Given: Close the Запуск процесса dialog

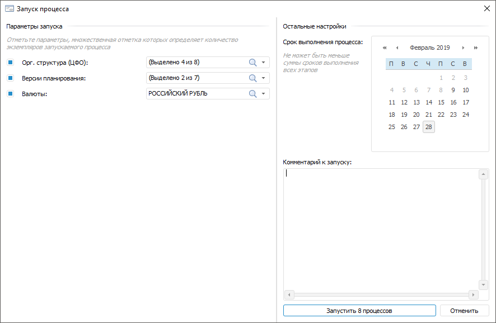Looking at the screenshot, I should [487, 8].
